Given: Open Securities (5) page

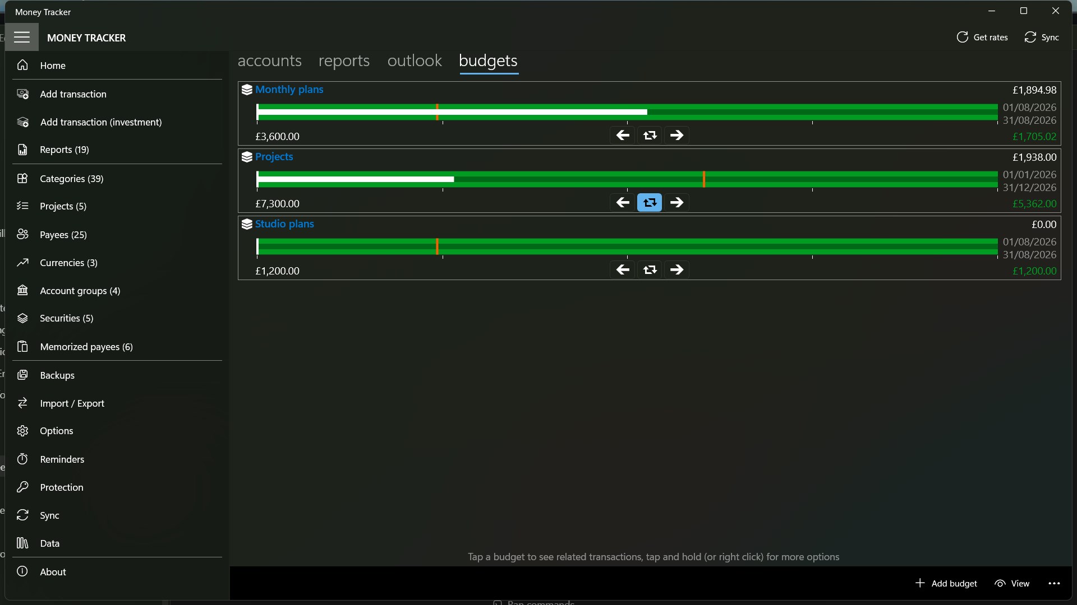Looking at the screenshot, I should tap(117, 318).
